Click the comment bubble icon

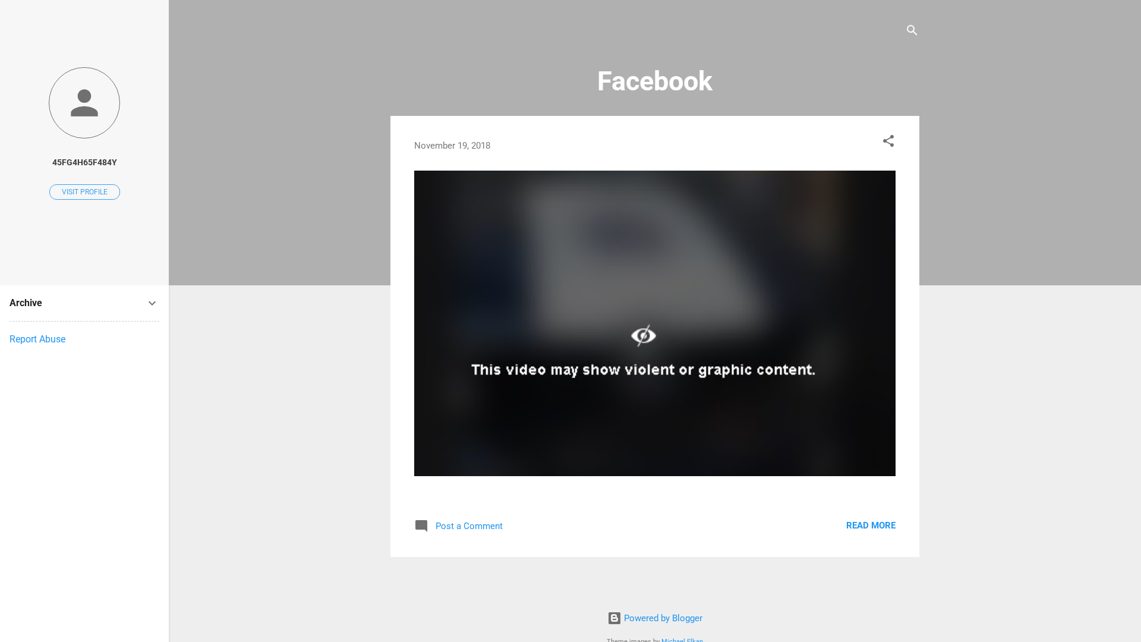pyautogui.click(x=421, y=526)
